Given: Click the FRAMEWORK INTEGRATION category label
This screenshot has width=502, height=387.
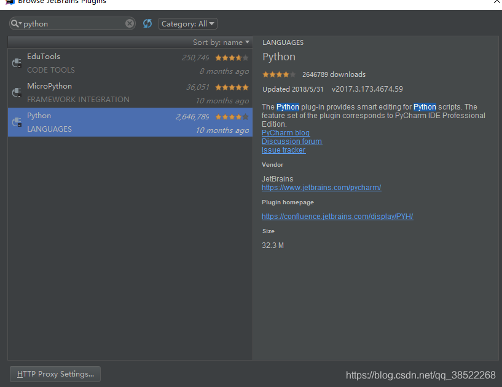Looking at the screenshot, I should click(78, 100).
